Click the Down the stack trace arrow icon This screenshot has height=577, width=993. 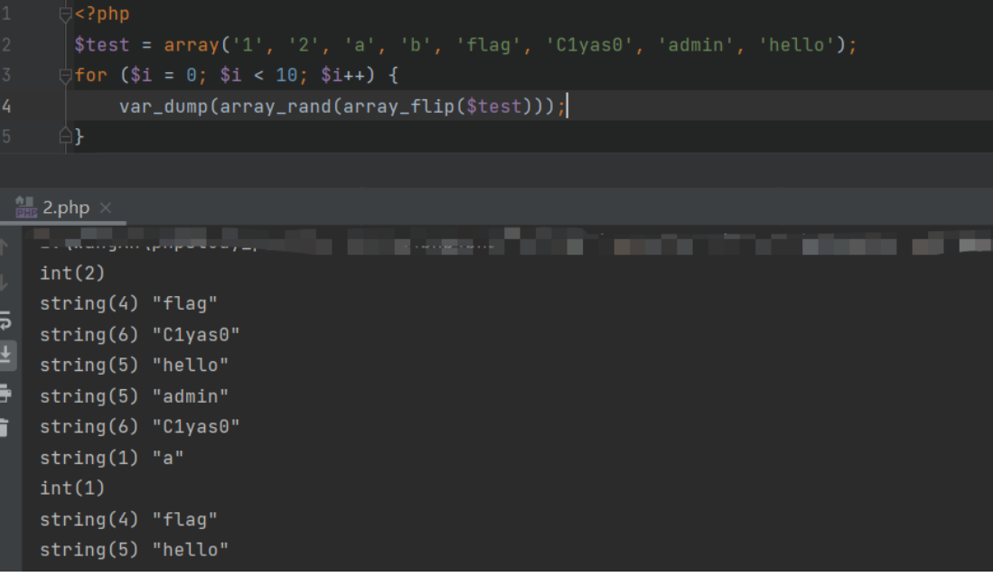click(x=5, y=283)
